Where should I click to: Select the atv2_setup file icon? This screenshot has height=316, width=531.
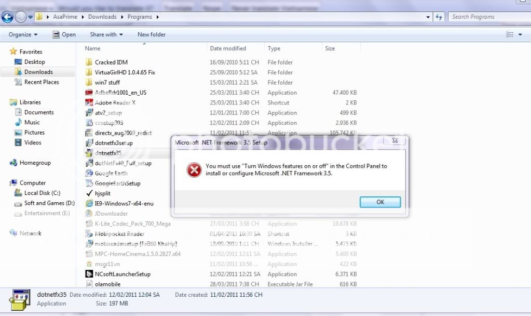pyautogui.click(x=89, y=113)
